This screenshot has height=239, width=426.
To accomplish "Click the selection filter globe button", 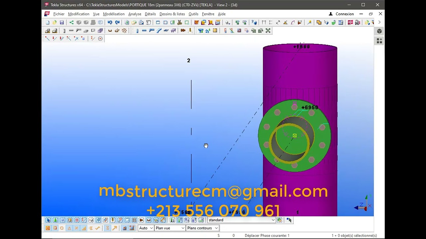I will click(x=280, y=220).
